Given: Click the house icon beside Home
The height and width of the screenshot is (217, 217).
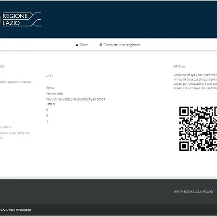Looking at the screenshot, I should pyautogui.click(x=77, y=45).
